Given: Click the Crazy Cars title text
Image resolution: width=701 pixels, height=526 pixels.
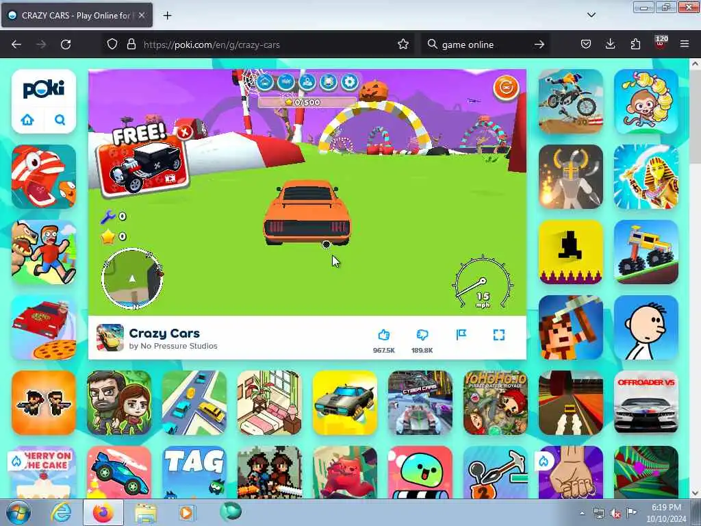Looking at the screenshot, I should [x=164, y=334].
